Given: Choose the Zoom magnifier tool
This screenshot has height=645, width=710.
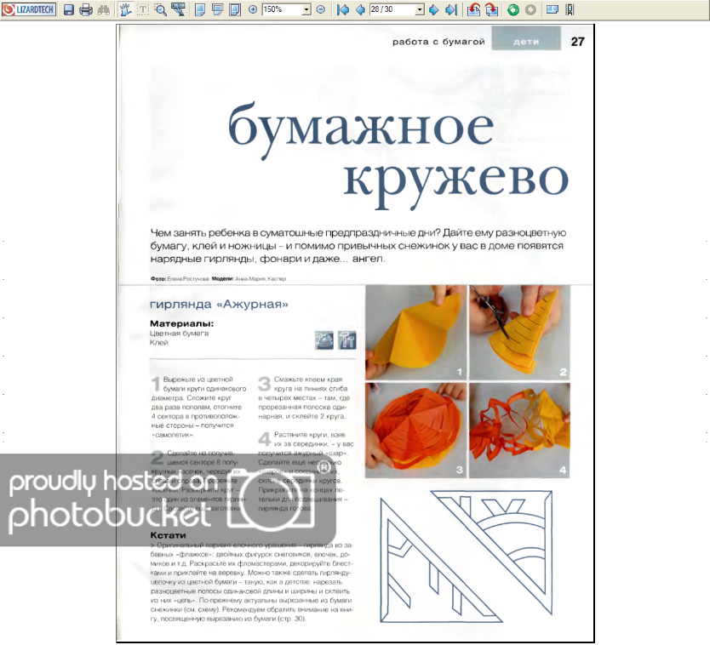Looking at the screenshot, I should pyautogui.click(x=159, y=9).
